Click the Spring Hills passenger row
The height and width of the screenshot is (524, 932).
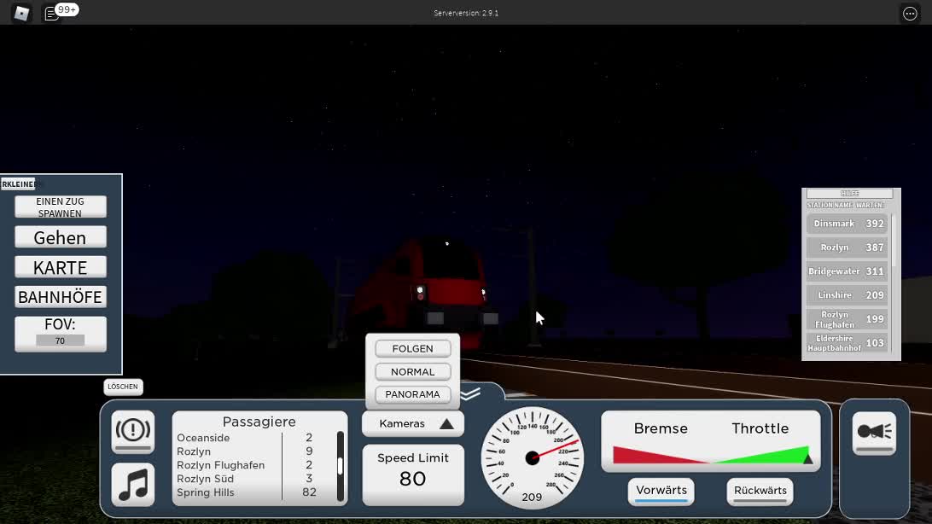[x=254, y=492]
